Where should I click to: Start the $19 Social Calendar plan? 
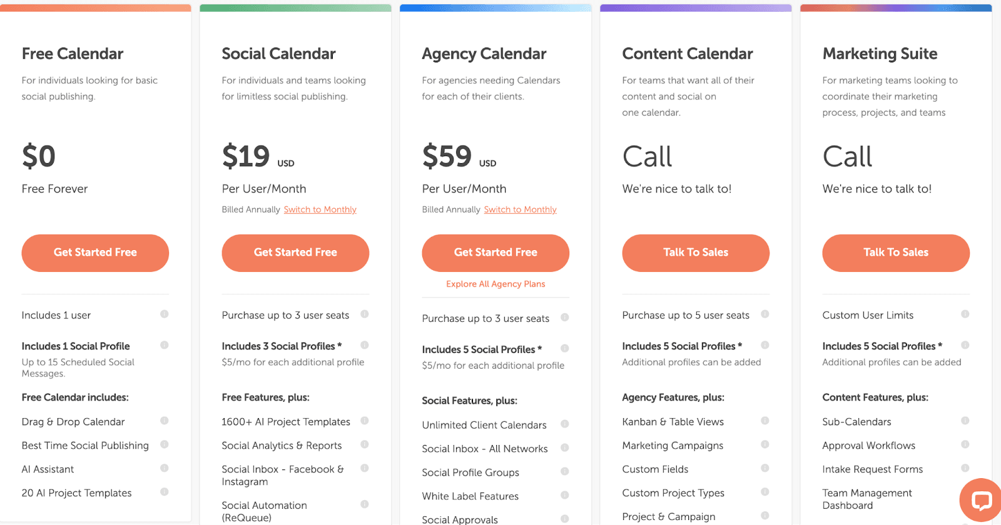[295, 252]
